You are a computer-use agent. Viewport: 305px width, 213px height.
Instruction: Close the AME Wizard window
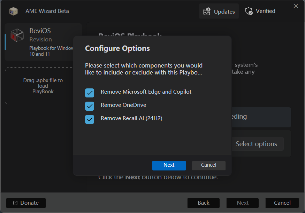(296, 6)
